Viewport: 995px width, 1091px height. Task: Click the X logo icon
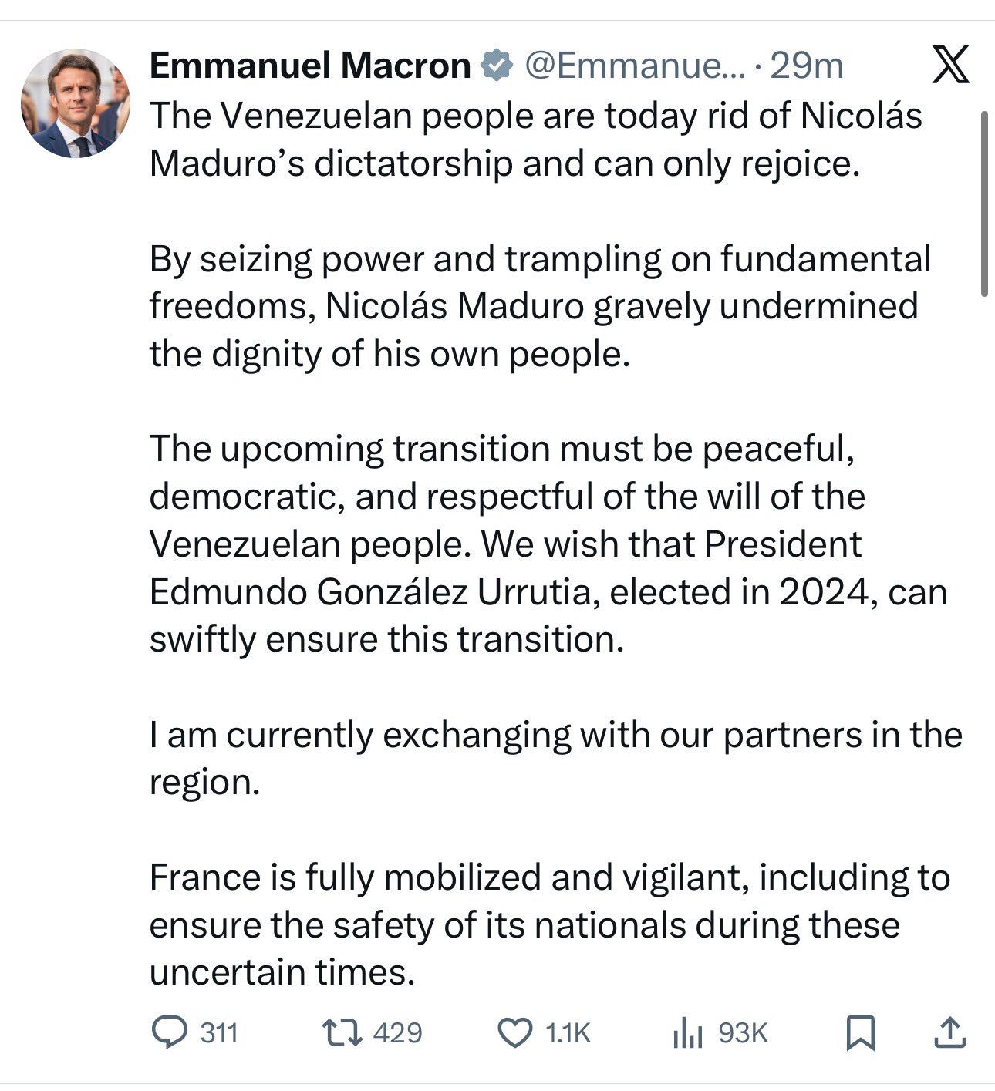tap(950, 65)
